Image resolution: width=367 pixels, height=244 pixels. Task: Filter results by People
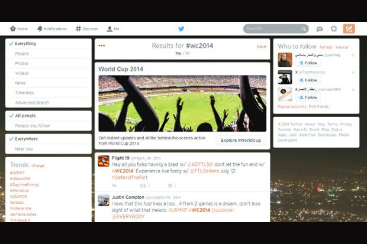49,54
